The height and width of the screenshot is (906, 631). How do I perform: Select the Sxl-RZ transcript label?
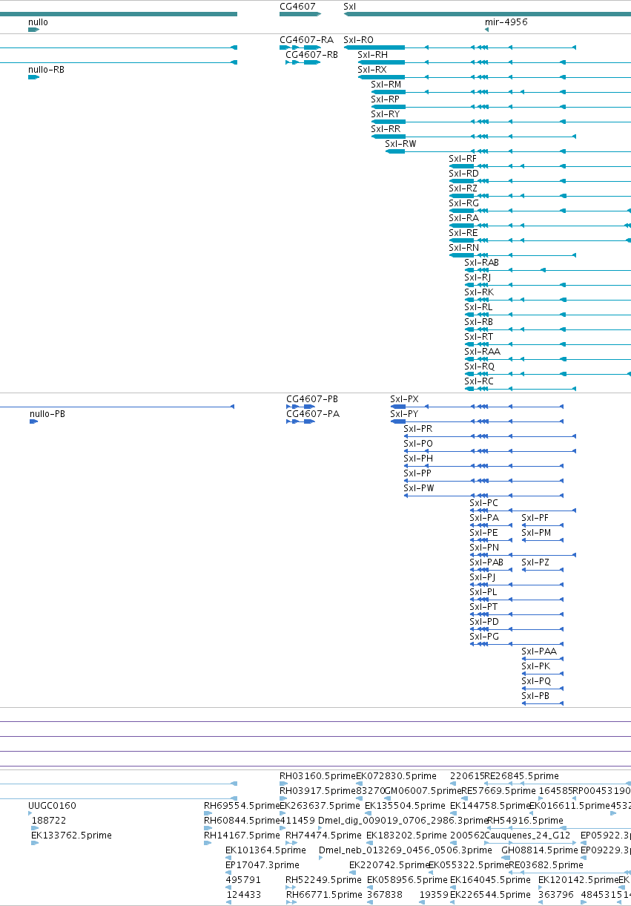point(463,188)
